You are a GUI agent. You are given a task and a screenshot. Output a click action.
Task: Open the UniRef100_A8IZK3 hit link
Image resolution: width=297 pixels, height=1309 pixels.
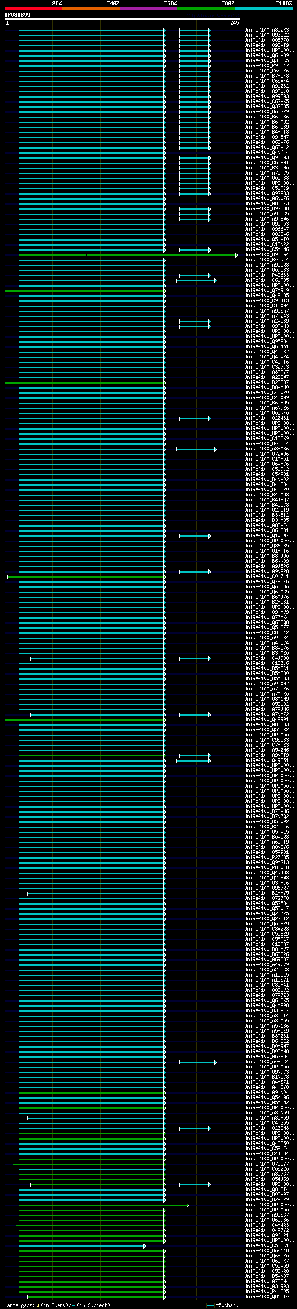click(266, 30)
